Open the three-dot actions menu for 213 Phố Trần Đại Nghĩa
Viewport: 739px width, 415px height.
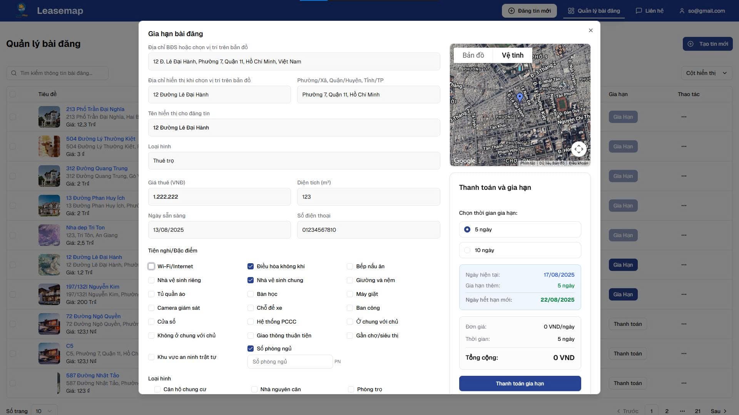684,116
